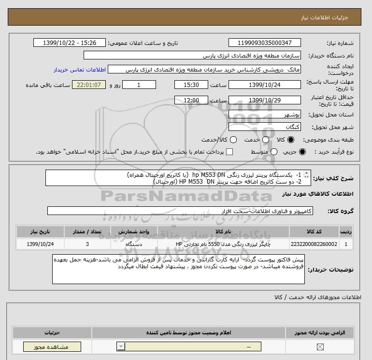Image resolution: width=372 pixels, height=360 pixels.
Task: Click the تاریخ نیاز column header
Action: (40, 231)
